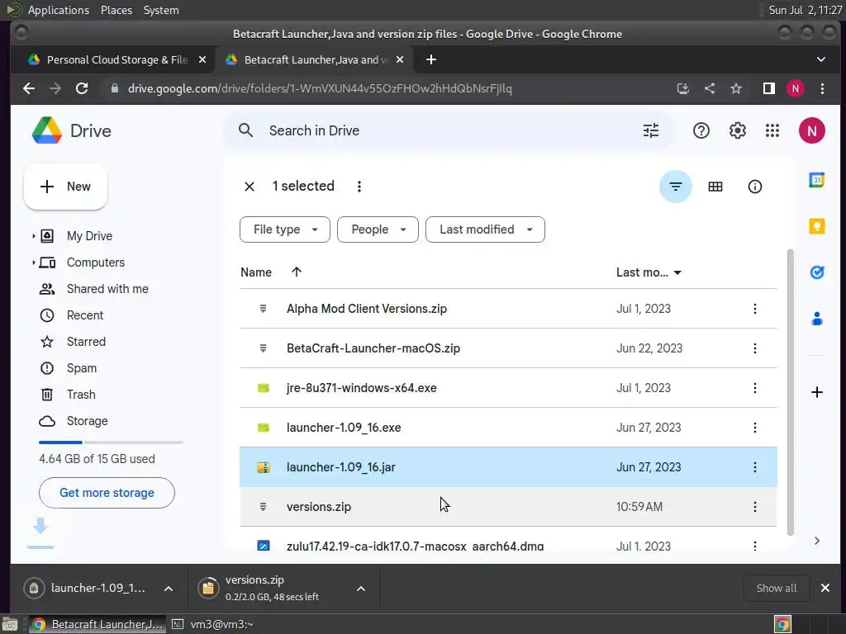This screenshot has width=846, height=634.
Task: Open more options for versions.zip
Action: 754,507
